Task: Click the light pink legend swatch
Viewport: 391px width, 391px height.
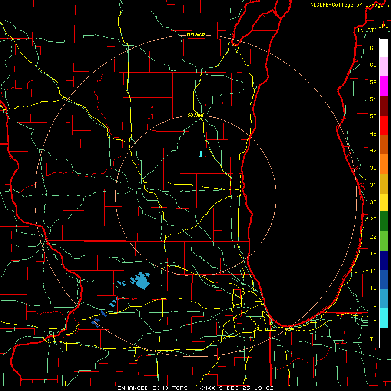Action: point(384,66)
